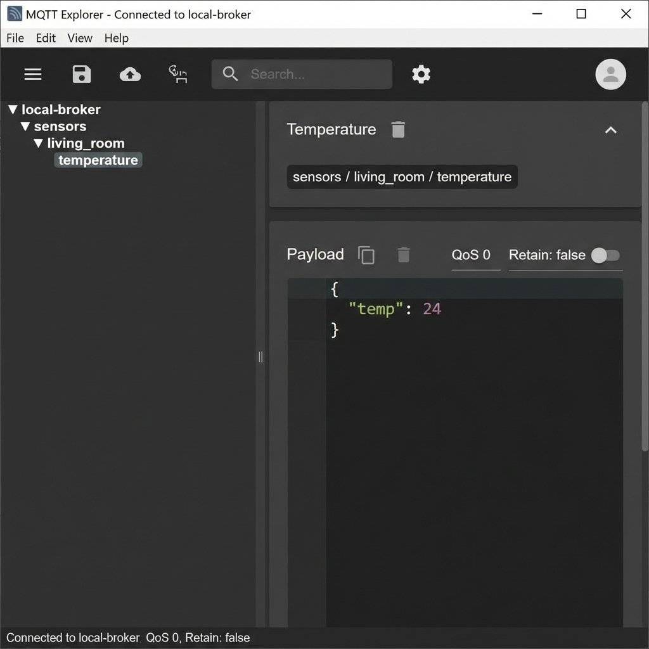
Task: Click the disconnect icon in the toolbar
Action: pyautogui.click(x=177, y=74)
